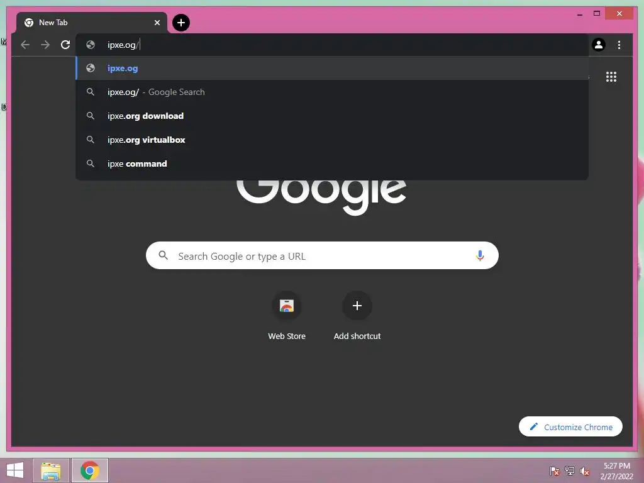The image size is (644, 483).
Task: Click the browser back arrow
Action: pyautogui.click(x=25, y=45)
